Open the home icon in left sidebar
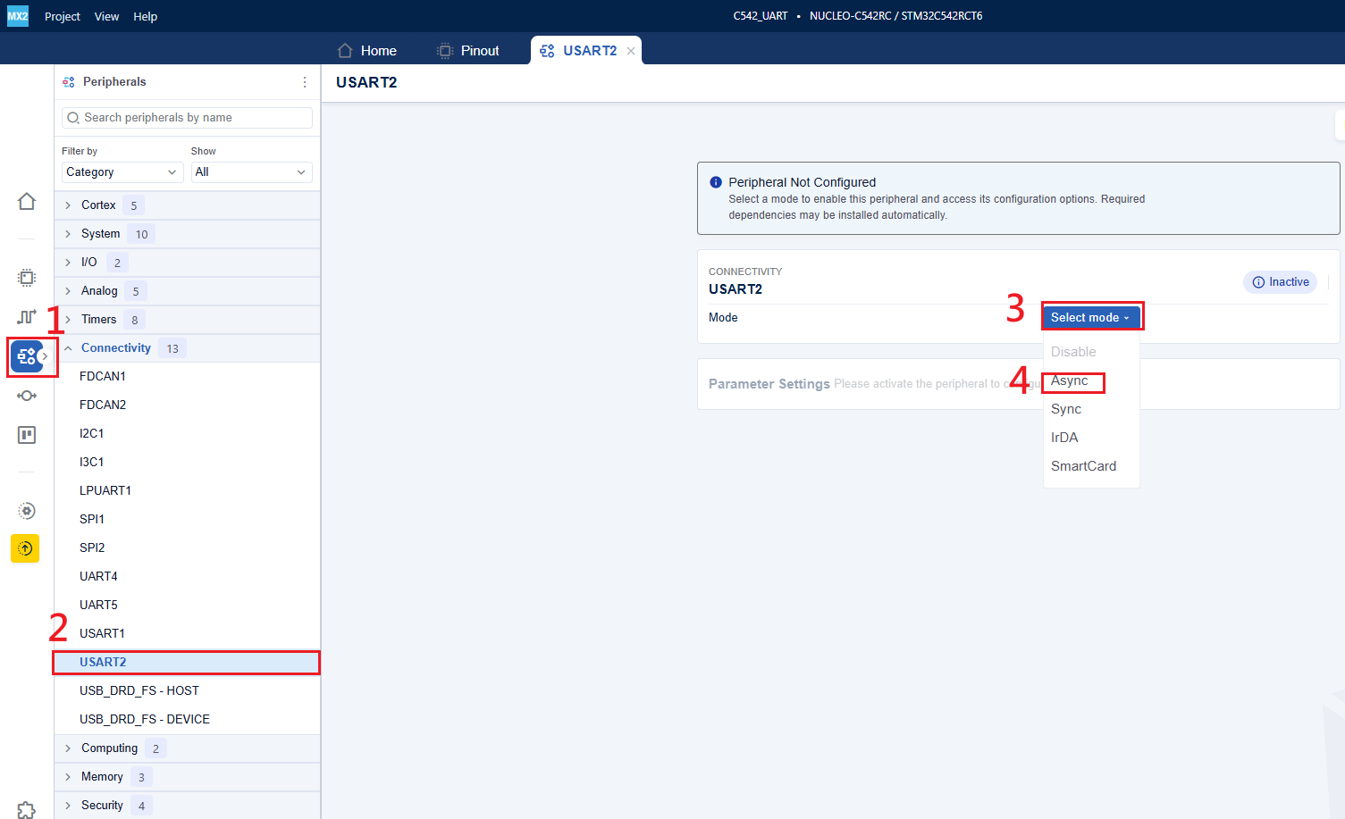The height and width of the screenshot is (819, 1345). coord(27,201)
